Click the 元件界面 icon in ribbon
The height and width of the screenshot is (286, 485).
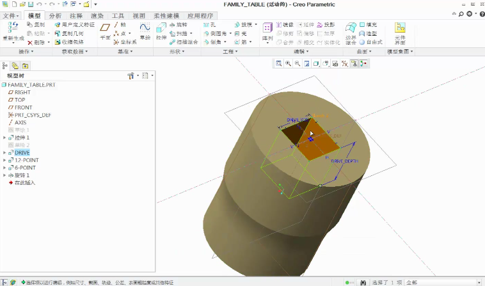(400, 32)
